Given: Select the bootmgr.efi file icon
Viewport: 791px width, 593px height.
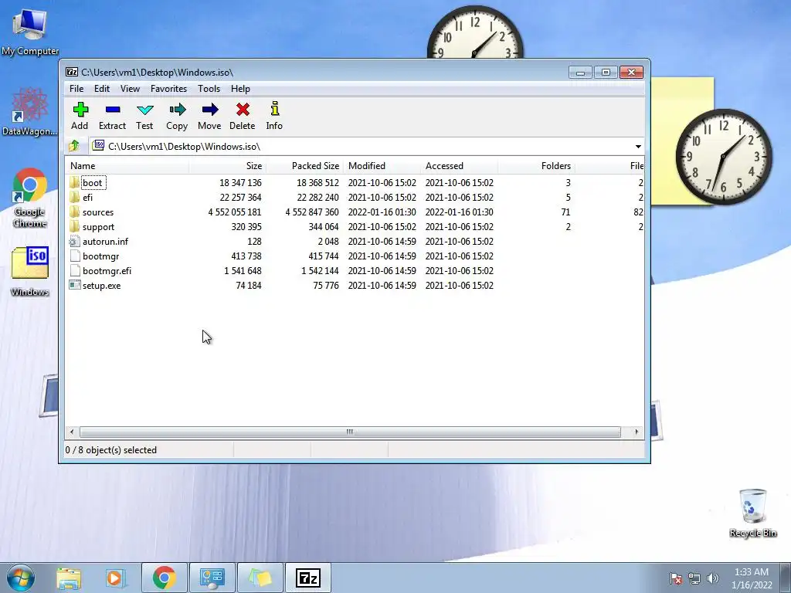Looking at the screenshot, I should coord(75,270).
